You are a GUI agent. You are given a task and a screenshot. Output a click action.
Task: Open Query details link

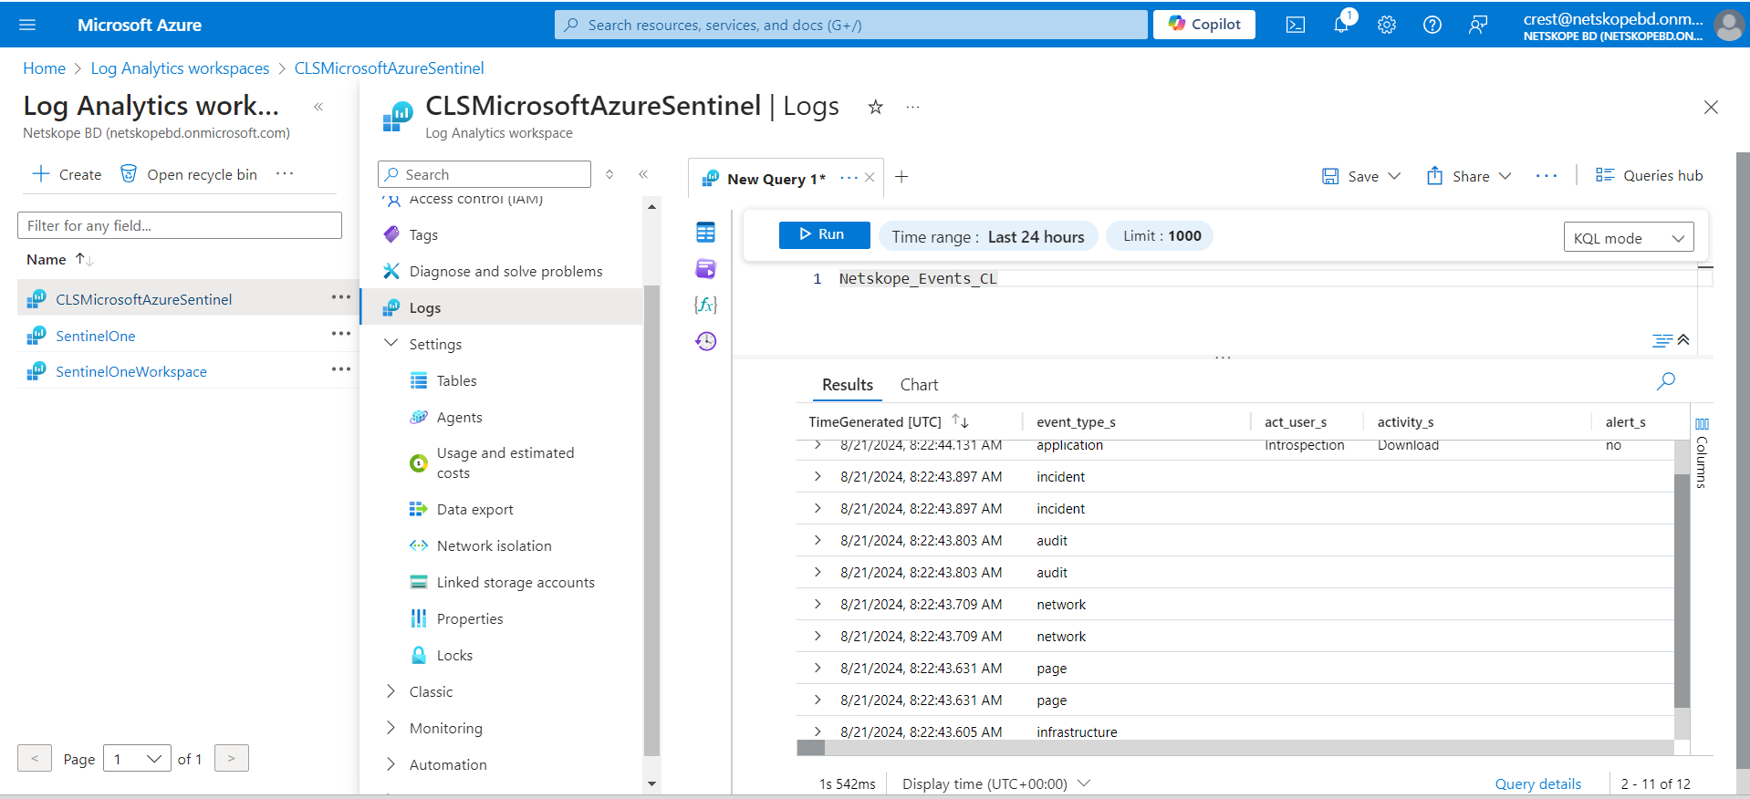pyautogui.click(x=1537, y=783)
